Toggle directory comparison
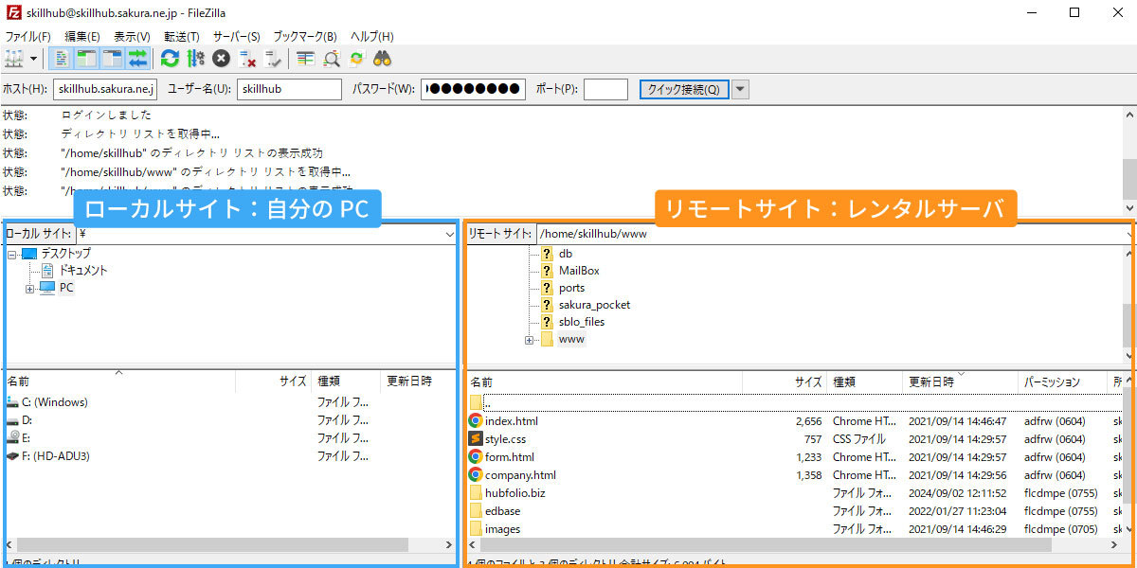This screenshot has width=1137, height=568. [331, 59]
